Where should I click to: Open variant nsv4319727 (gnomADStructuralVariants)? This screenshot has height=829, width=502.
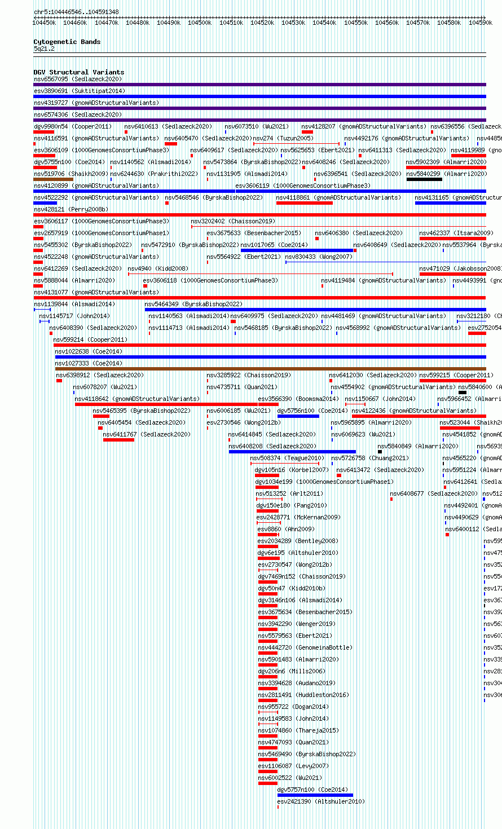(96, 103)
